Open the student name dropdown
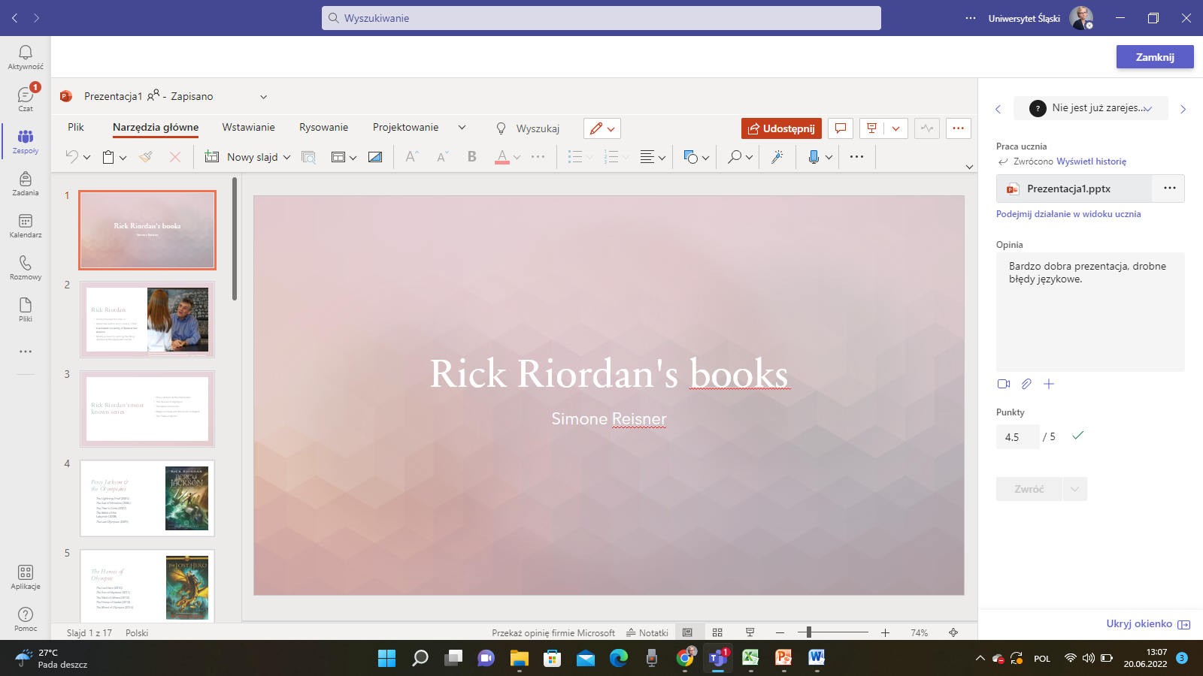This screenshot has height=676, width=1203. 1090,108
